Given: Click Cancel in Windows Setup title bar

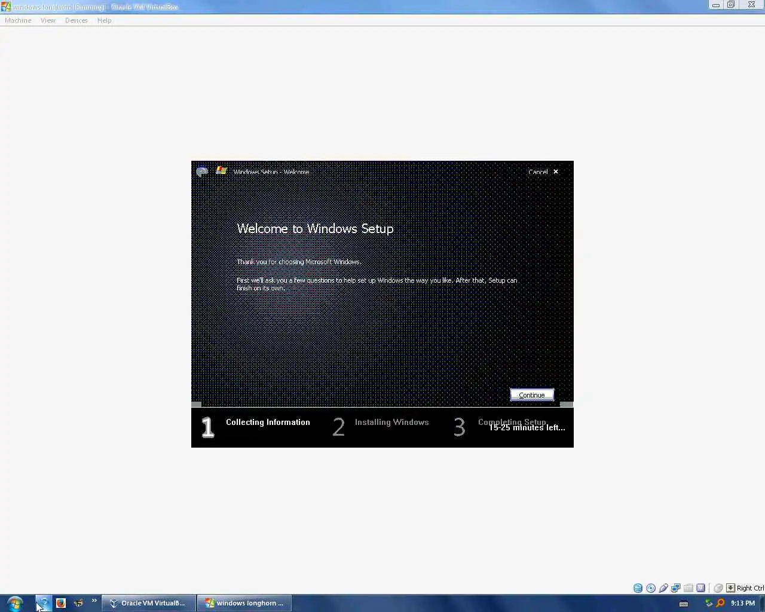Looking at the screenshot, I should click(538, 172).
